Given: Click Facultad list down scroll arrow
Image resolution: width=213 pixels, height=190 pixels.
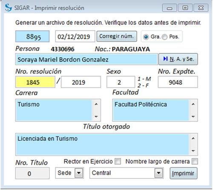Looking at the screenshot, I should pos(193,117).
